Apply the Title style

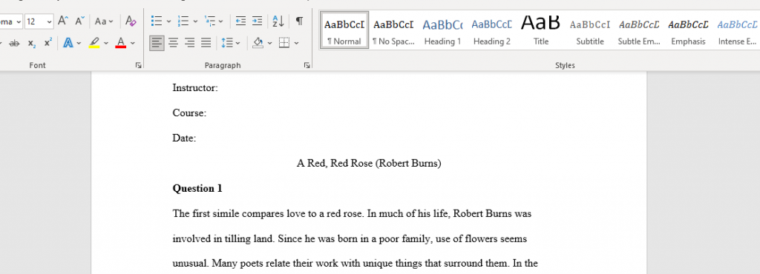[x=541, y=30]
